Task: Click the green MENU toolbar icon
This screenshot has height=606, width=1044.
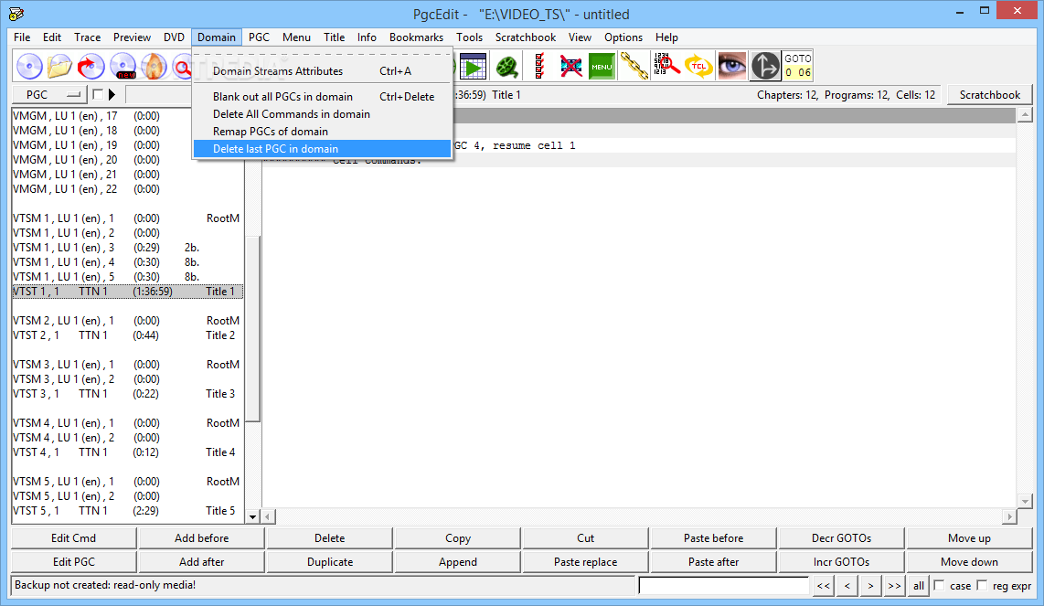Action: point(602,66)
